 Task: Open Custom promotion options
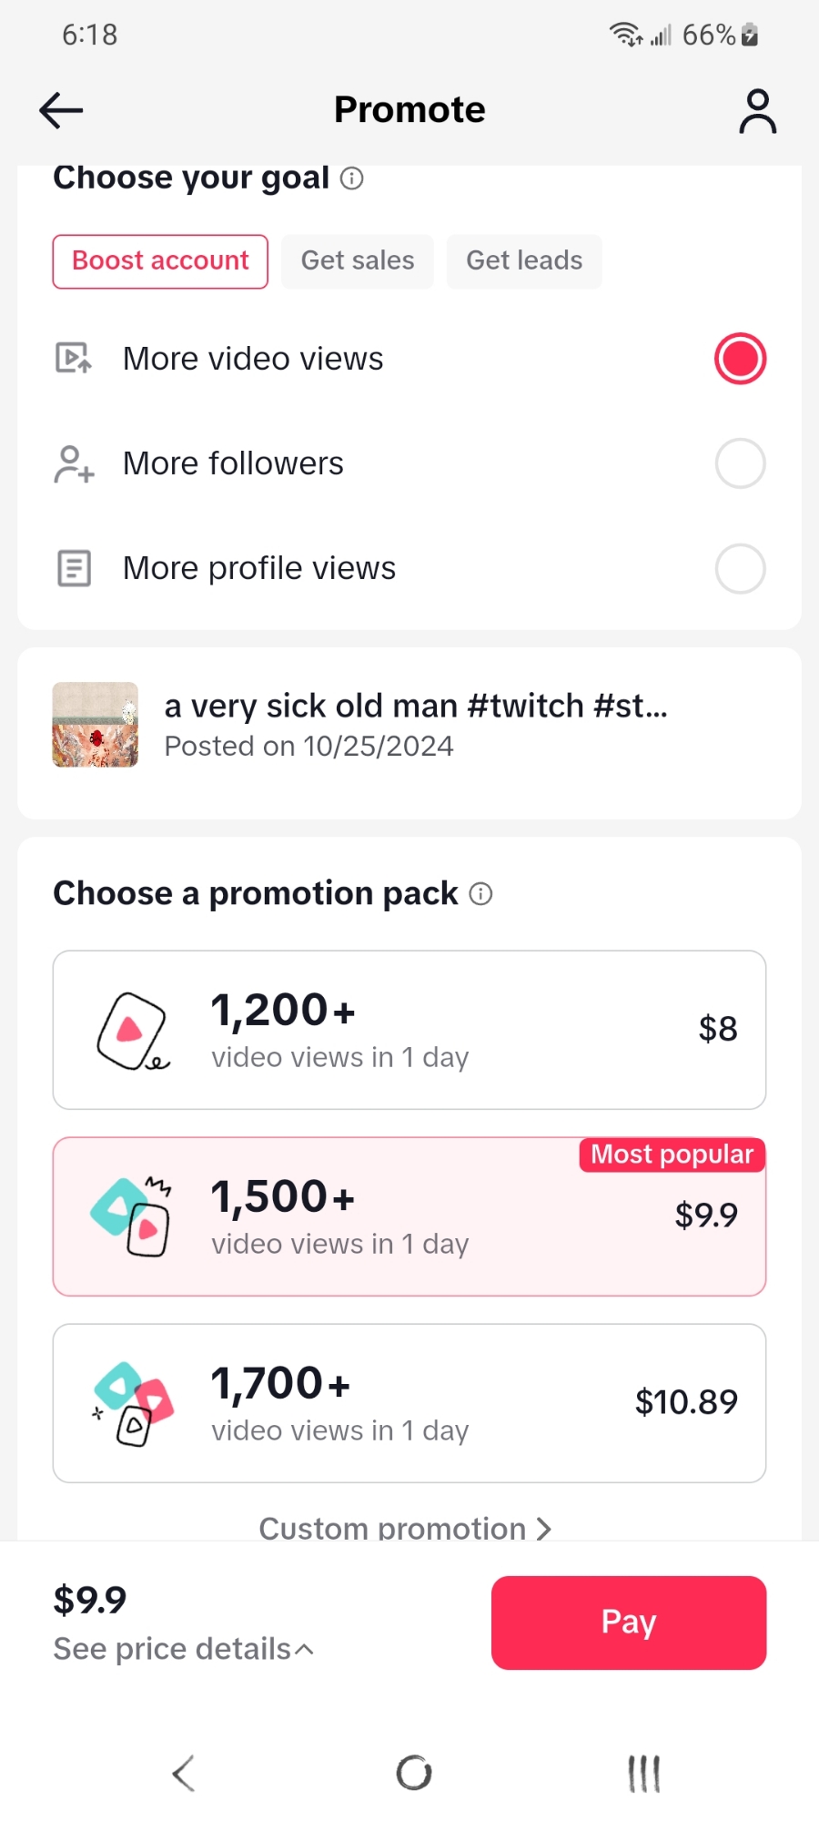[405, 1527]
